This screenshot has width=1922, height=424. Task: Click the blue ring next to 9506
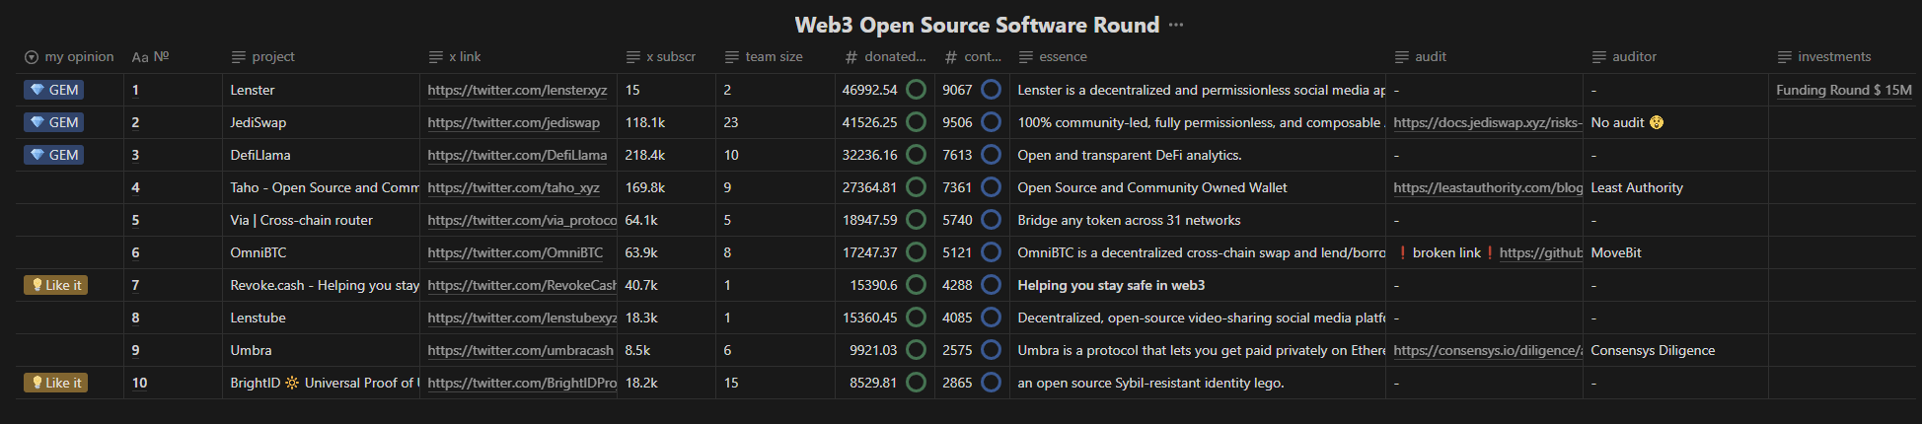click(992, 122)
